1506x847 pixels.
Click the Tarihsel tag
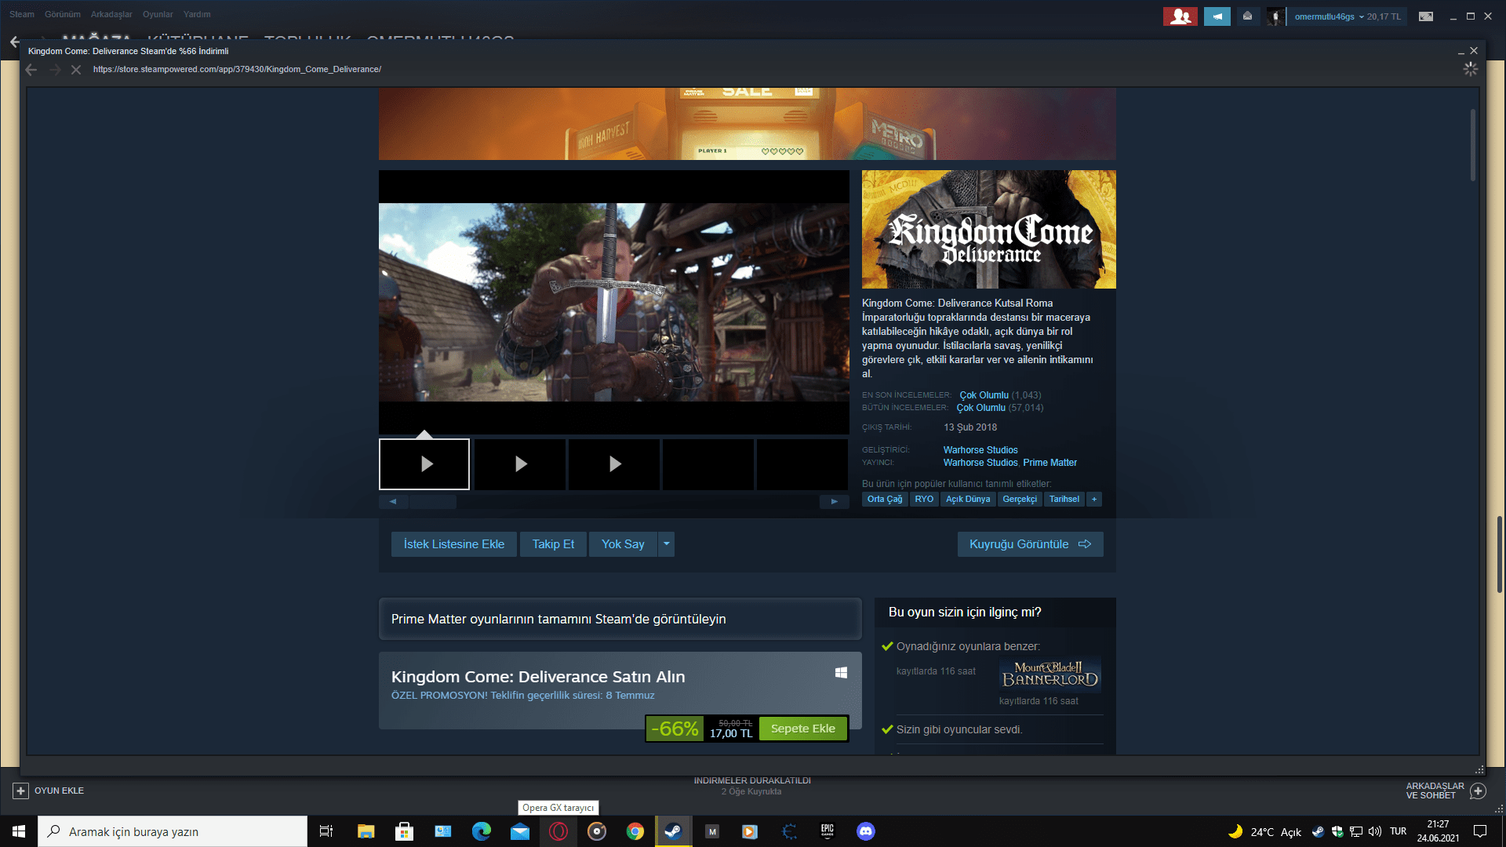[x=1064, y=500]
